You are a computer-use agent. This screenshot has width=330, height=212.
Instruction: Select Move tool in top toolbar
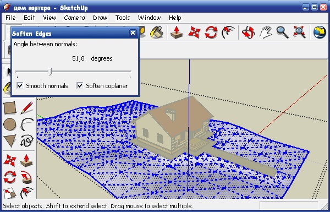click(x=194, y=32)
